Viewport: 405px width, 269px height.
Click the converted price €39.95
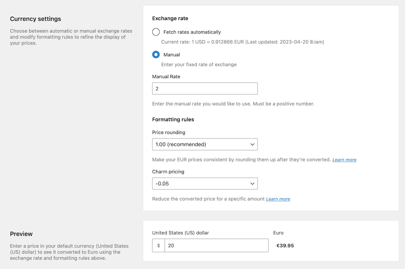pos(285,245)
